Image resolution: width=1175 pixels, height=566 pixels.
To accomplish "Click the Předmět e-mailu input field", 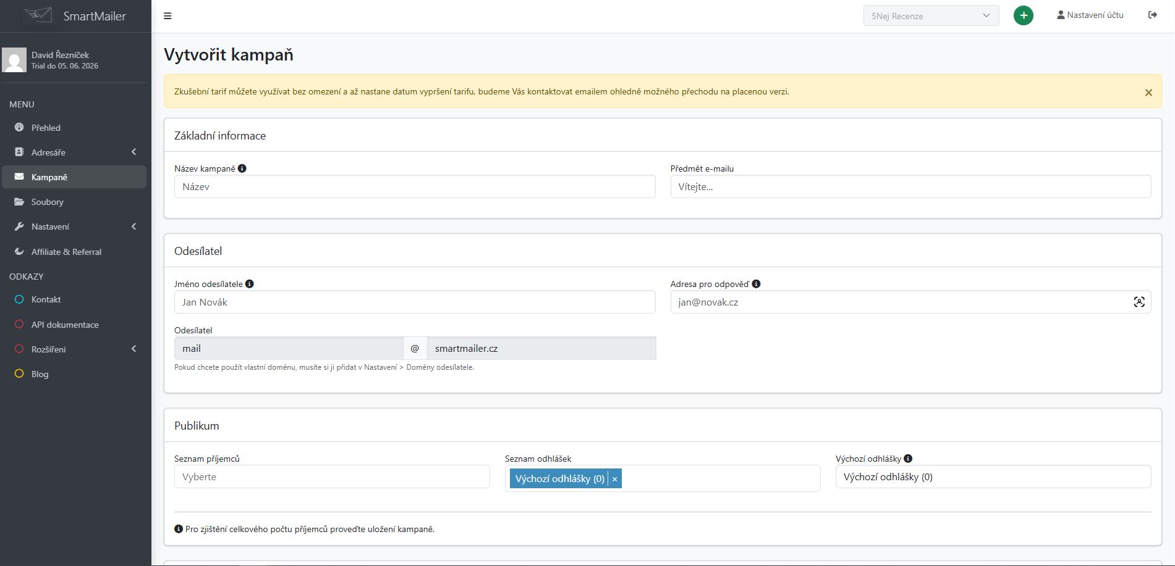I will (x=910, y=186).
